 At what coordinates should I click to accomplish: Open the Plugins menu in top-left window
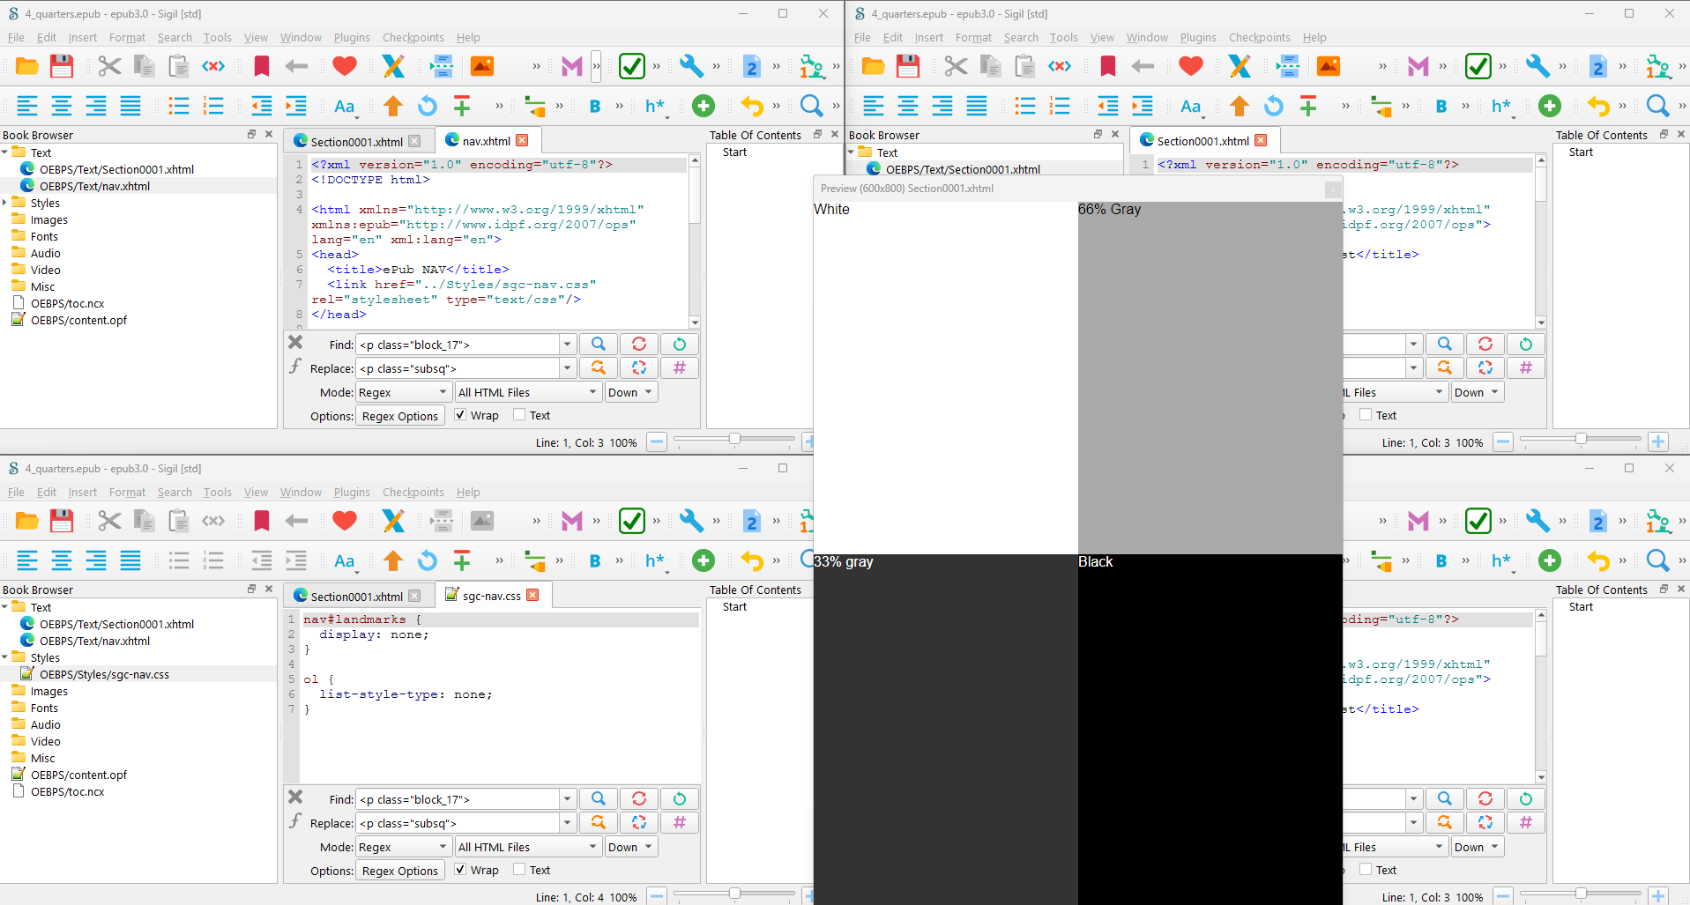352,38
